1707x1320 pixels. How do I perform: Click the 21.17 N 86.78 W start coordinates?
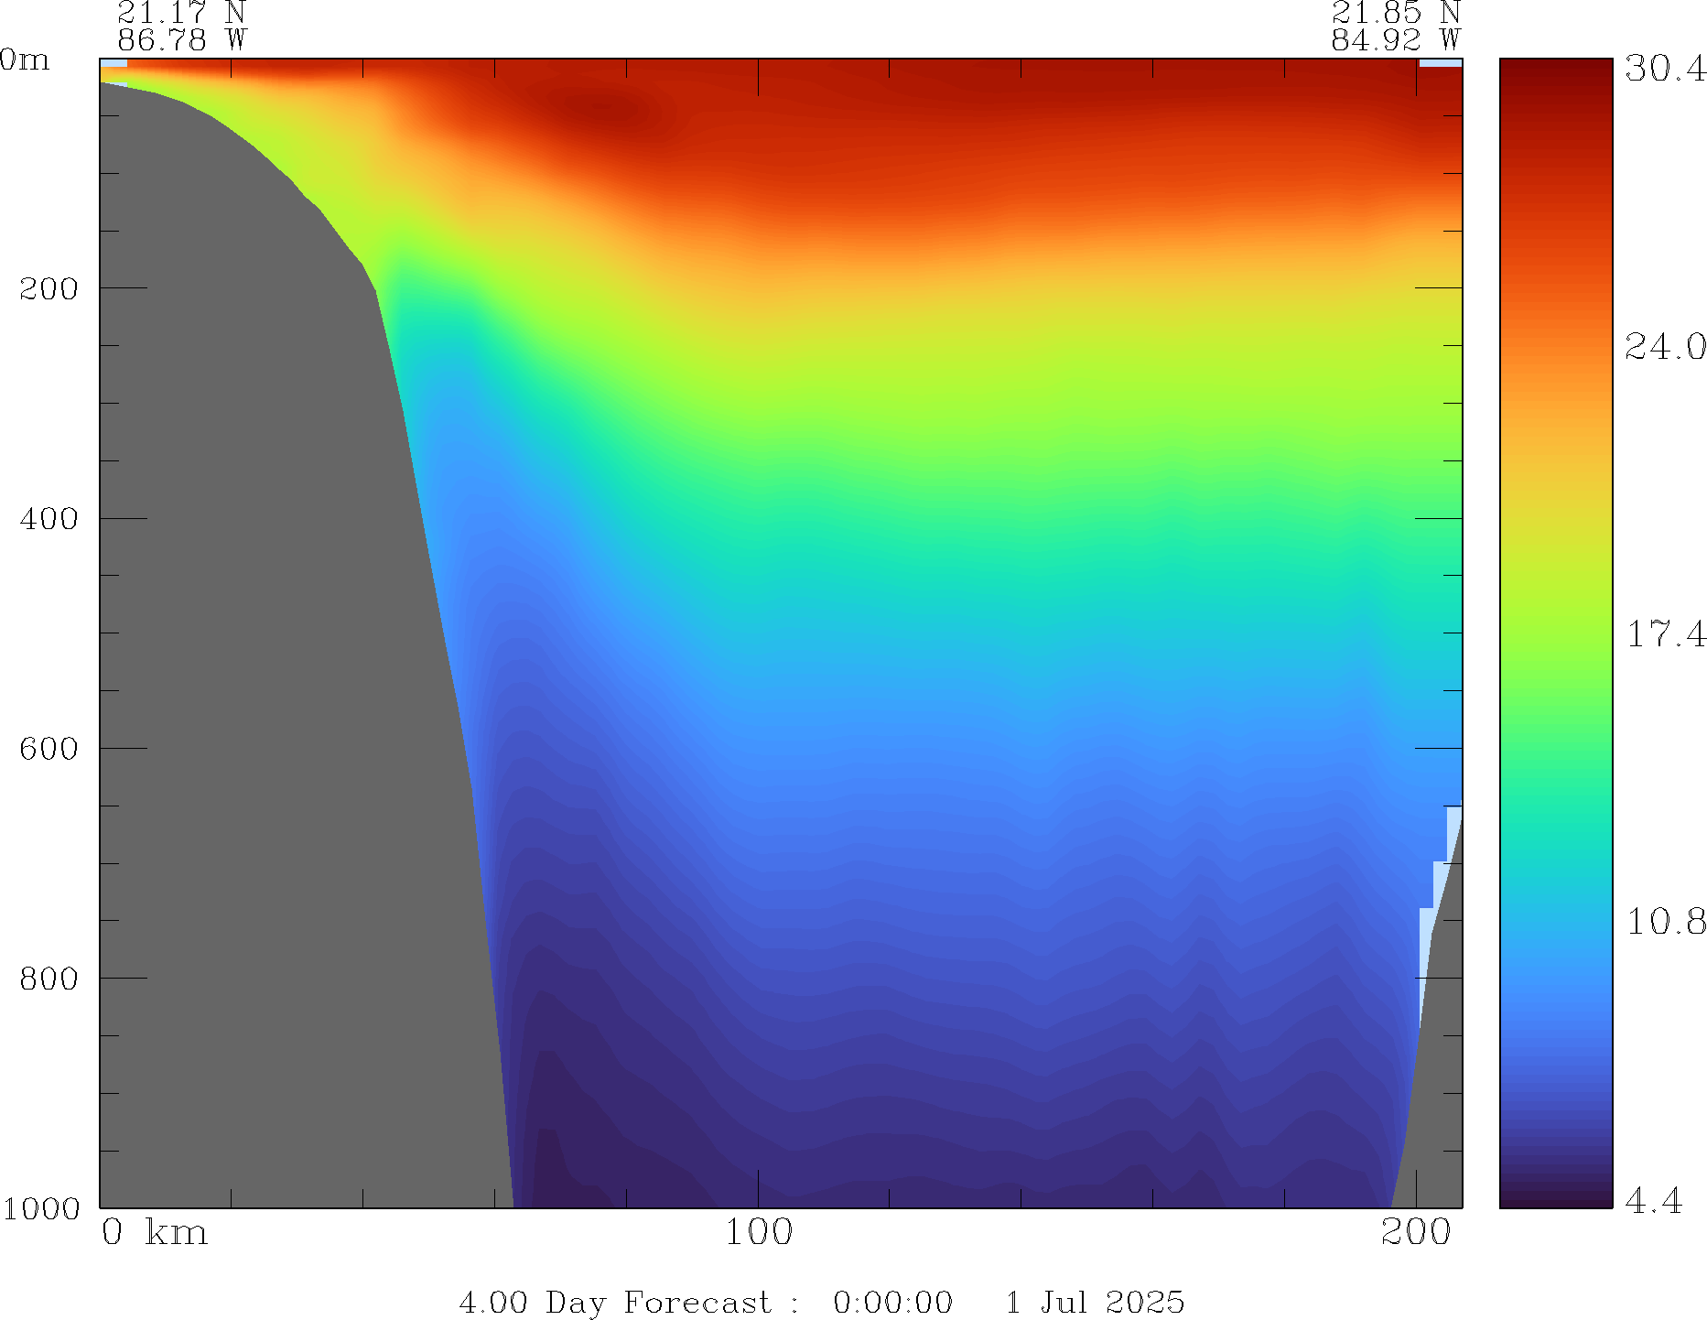pos(181,27)
